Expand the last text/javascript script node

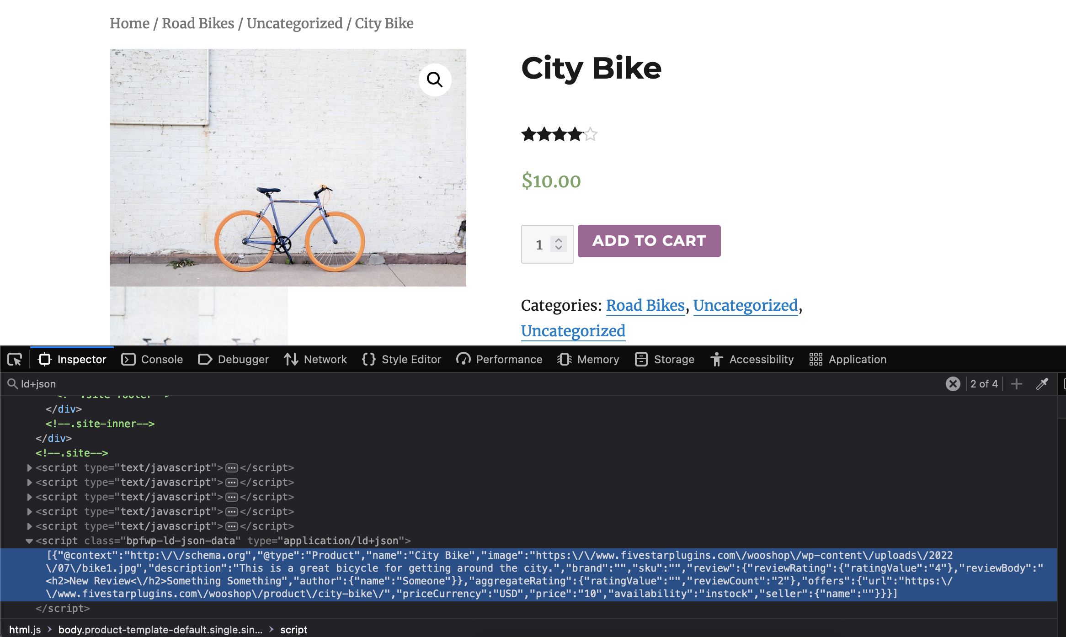pos(30,526)
